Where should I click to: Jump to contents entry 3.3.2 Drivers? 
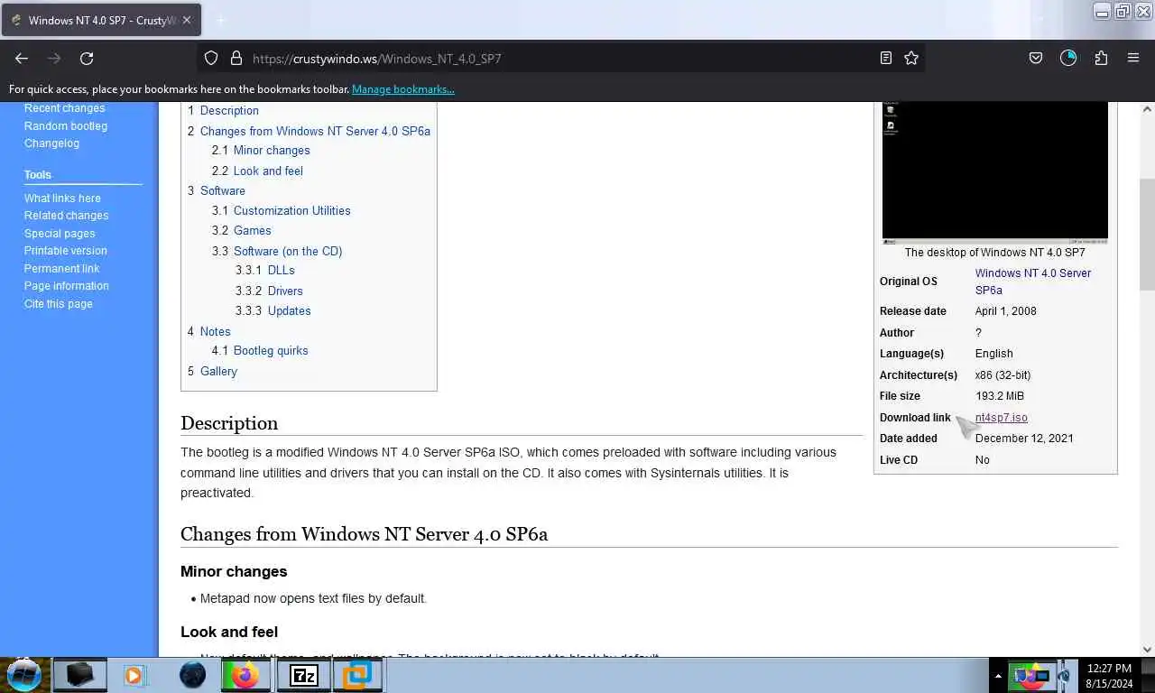(x=270, y=291)
